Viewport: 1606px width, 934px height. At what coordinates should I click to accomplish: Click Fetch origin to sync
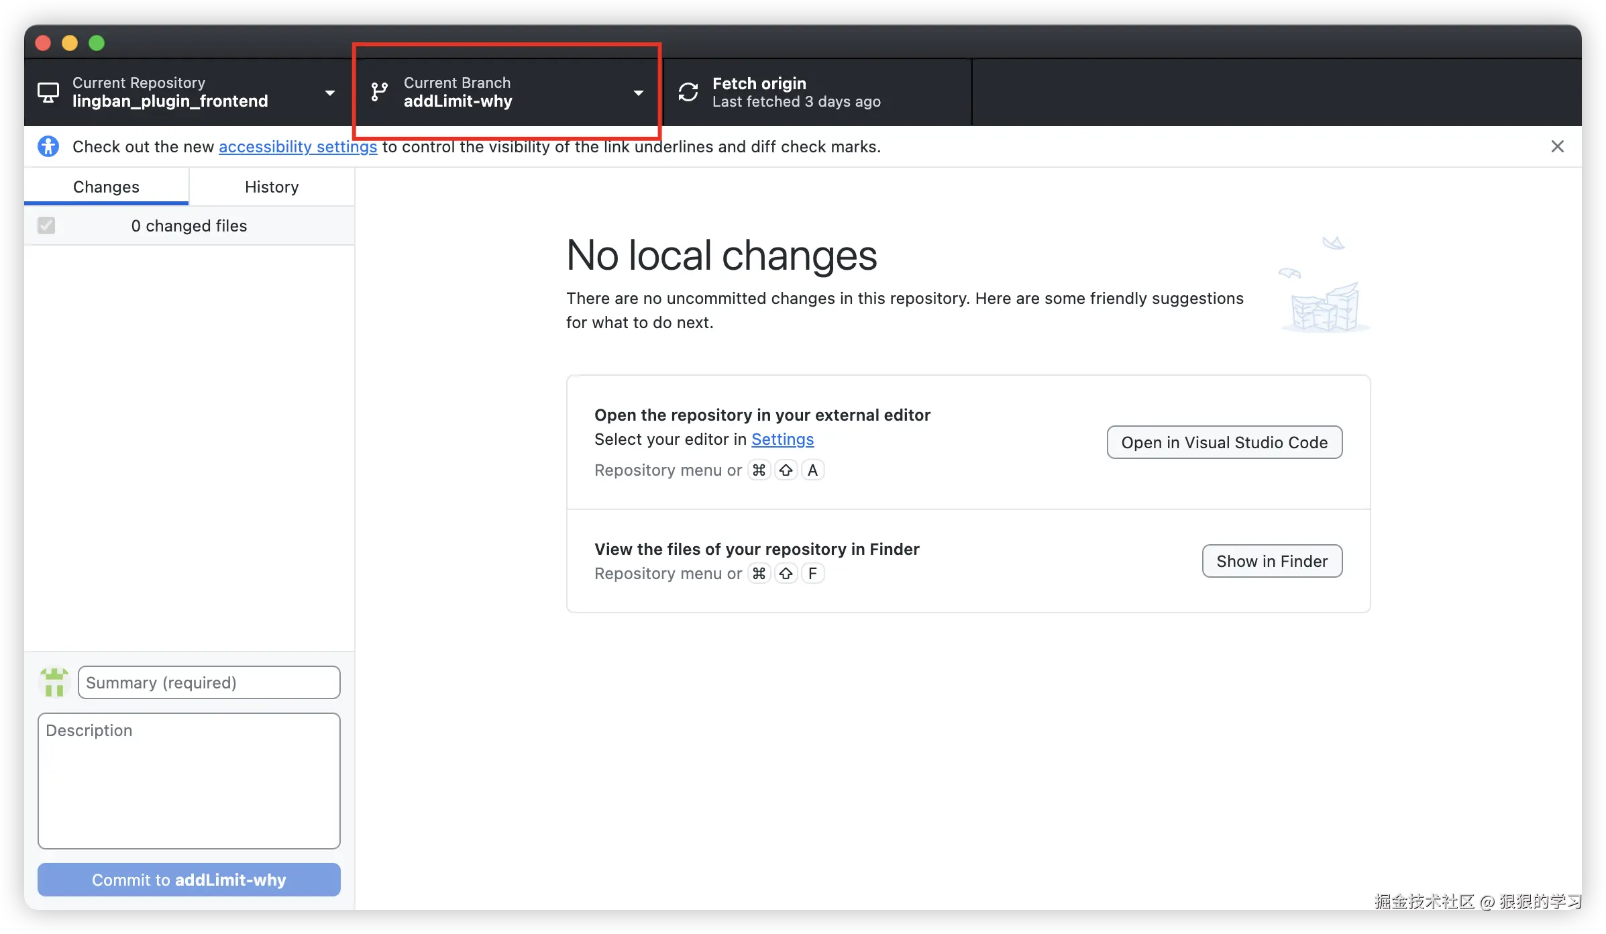[796, 92]
